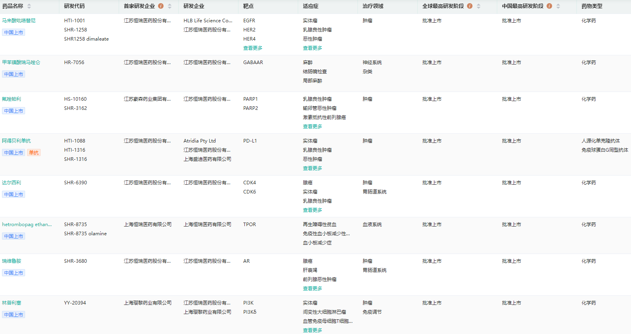Image resolution: width=631 pixels, height=334 pixels.
Task: Expand 查看更多 indications for 阿得贝利单抗
Action: (313, 168)
